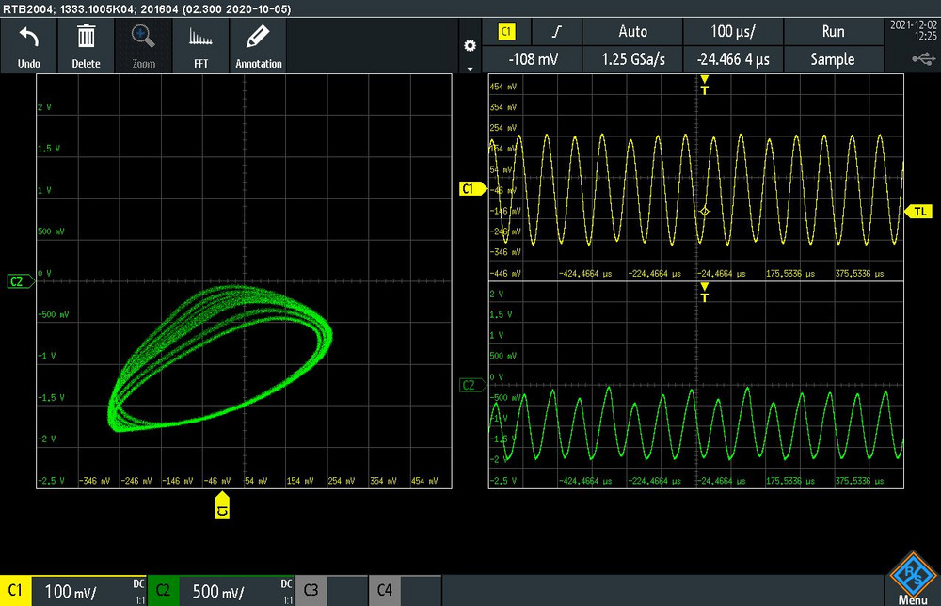Click the Undo arrow icon
The width and height of the screenshot is (941, 606).
click(28, 38)
